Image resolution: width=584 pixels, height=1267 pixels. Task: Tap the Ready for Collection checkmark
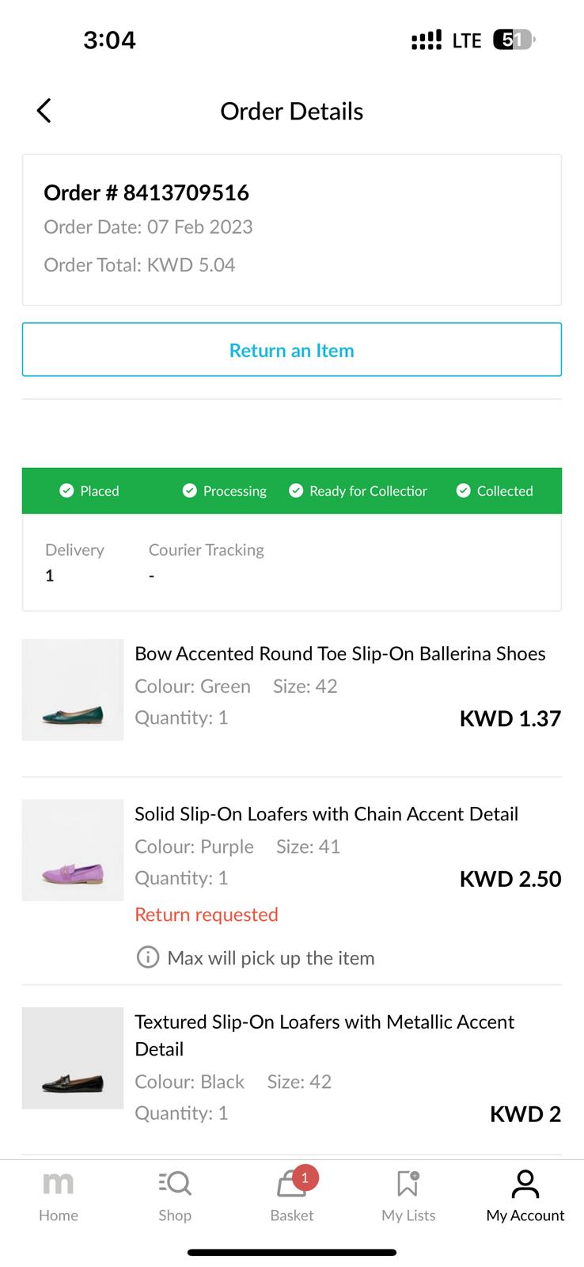296,491
